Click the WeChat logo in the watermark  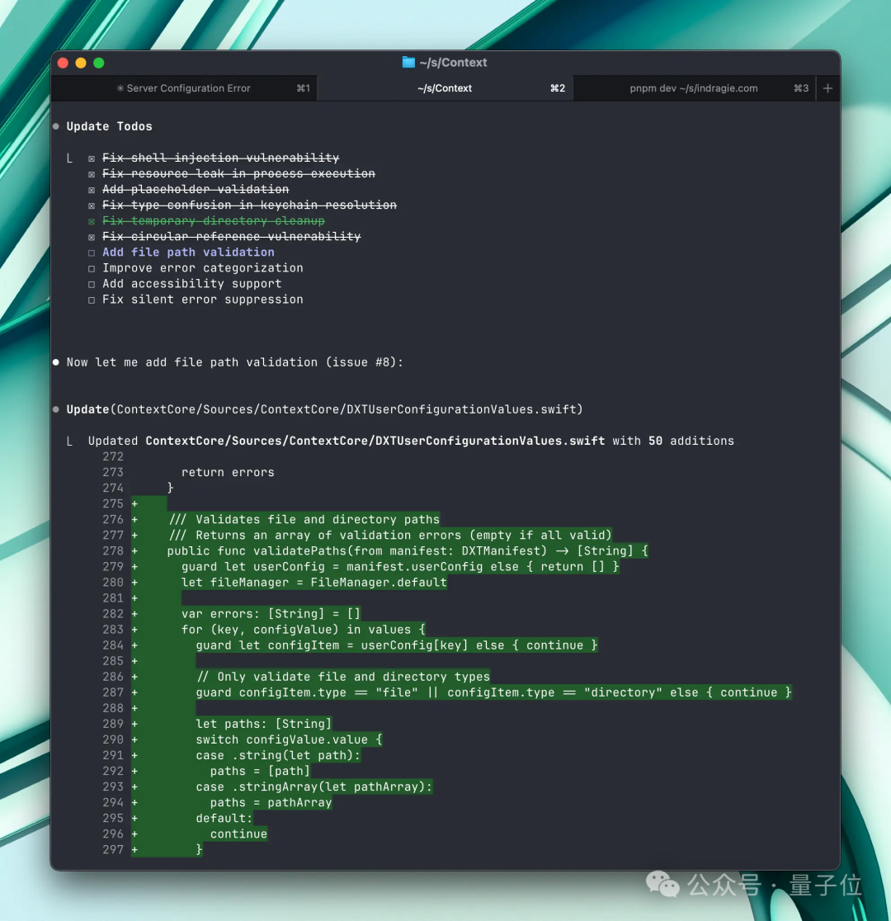point(662,885)
